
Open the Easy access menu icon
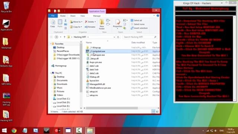108,24
